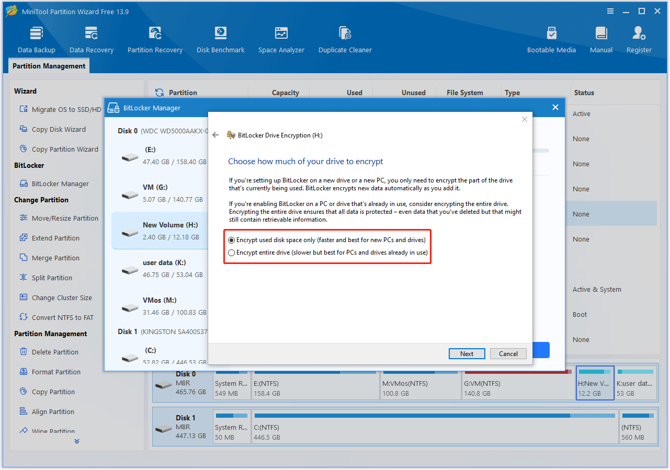Select Format Partition

pyautogui.click(x=50, y=372)
